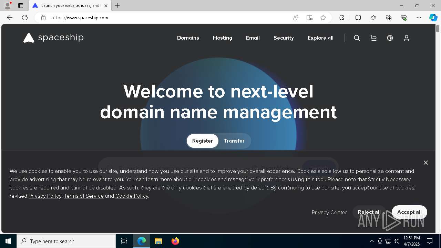Open the immersive reader icon
Viewport: 441px width, 248px height.
(x=309, y=18)
